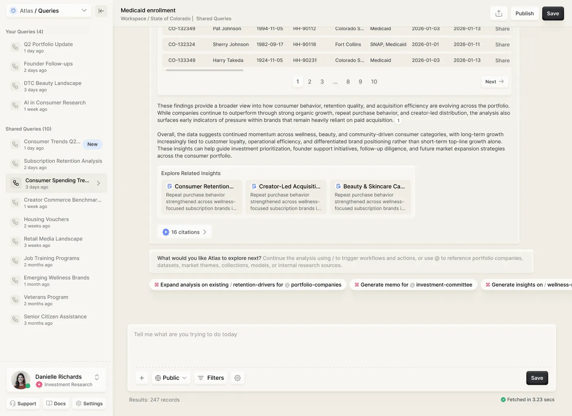The height and width of the screenshot is (416, 572).
Task: Click the query icon beside Retail Media Landscape
Action: pos(15,242)
